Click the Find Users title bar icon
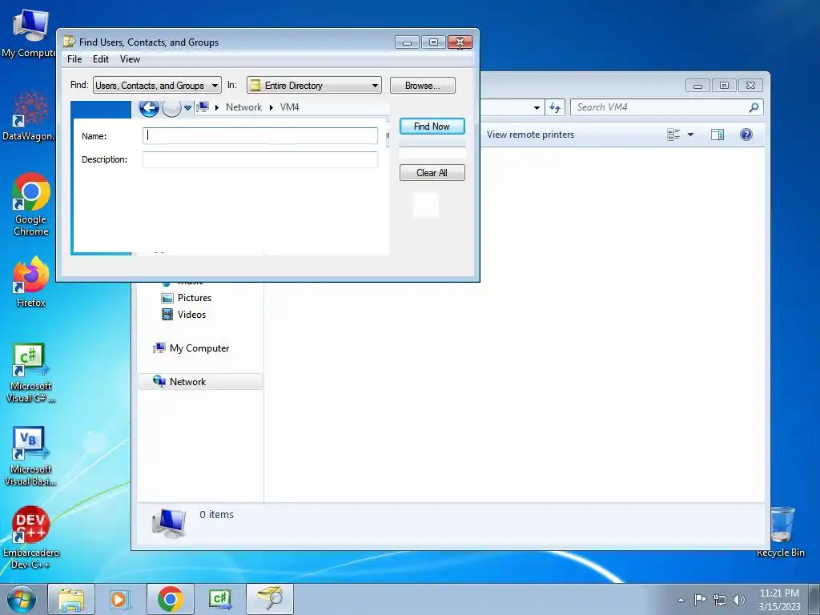 point(69,42)
